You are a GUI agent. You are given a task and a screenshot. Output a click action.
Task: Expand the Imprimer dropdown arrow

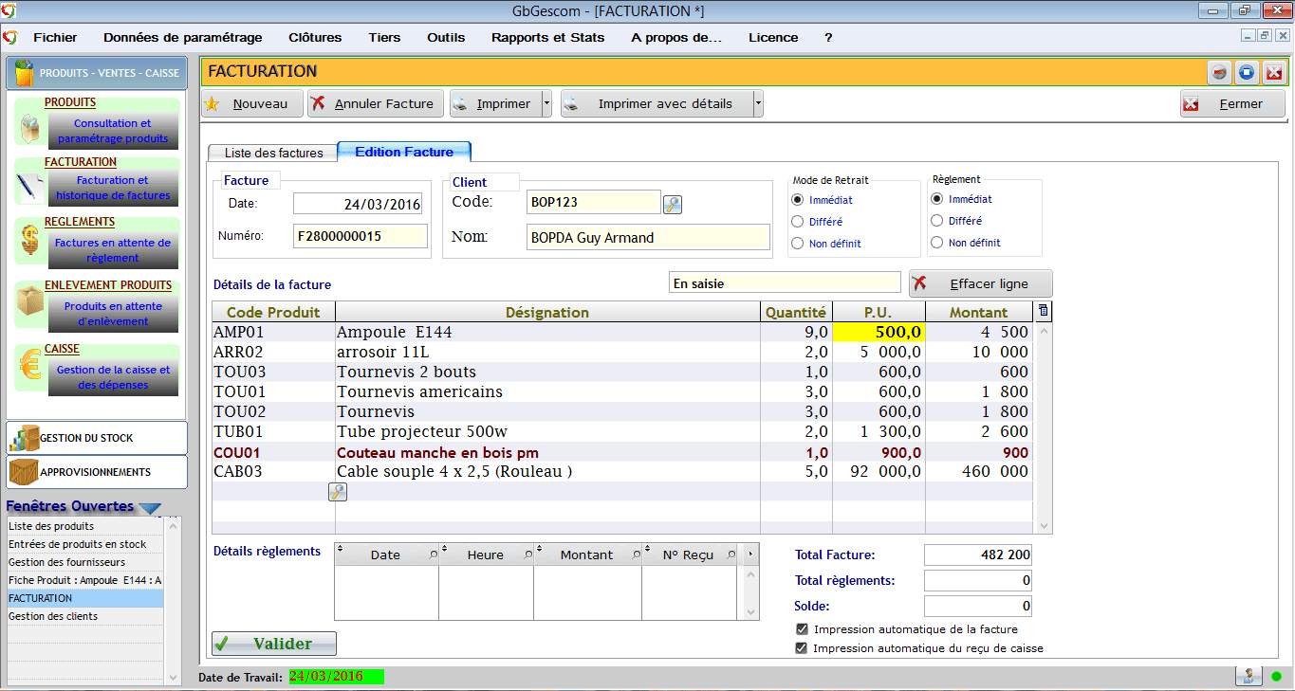546,104
